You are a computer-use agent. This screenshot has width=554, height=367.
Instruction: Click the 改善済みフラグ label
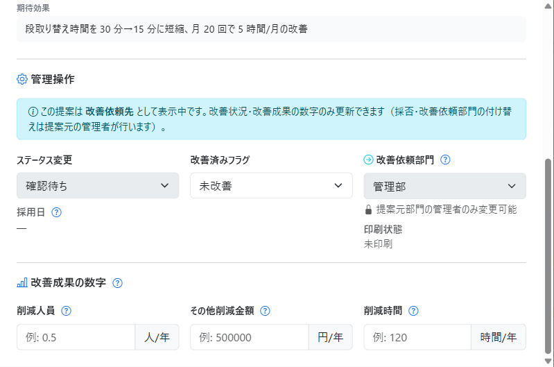[x=220, y=160]
